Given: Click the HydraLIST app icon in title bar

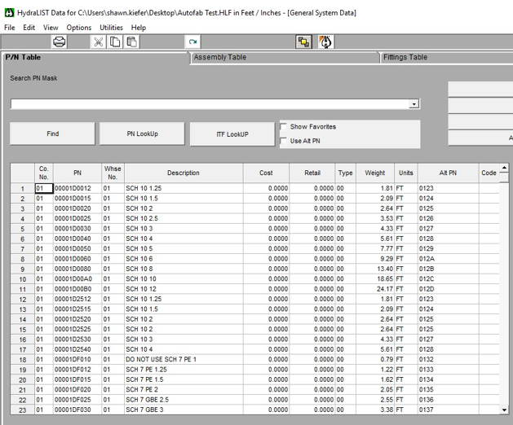Looking at the screenshot, I should [9, 13].
